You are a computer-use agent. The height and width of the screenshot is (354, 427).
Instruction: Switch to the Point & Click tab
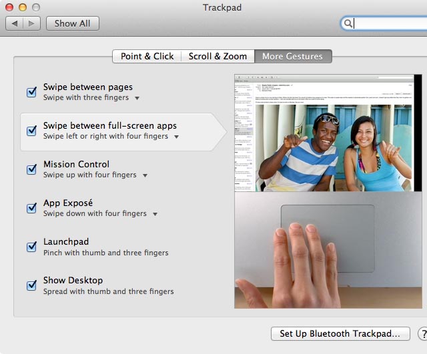(x=147, y=57)
